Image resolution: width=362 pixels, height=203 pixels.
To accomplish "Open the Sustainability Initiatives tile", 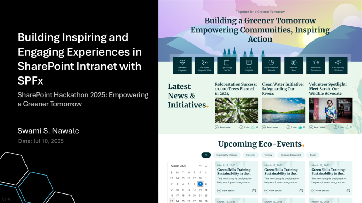I will point(338,66).
